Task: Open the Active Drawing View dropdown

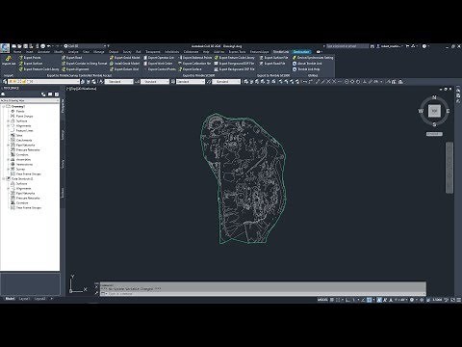Action: tap(30, 100)
